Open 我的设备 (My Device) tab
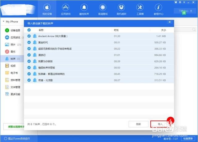 coord(47,9)
